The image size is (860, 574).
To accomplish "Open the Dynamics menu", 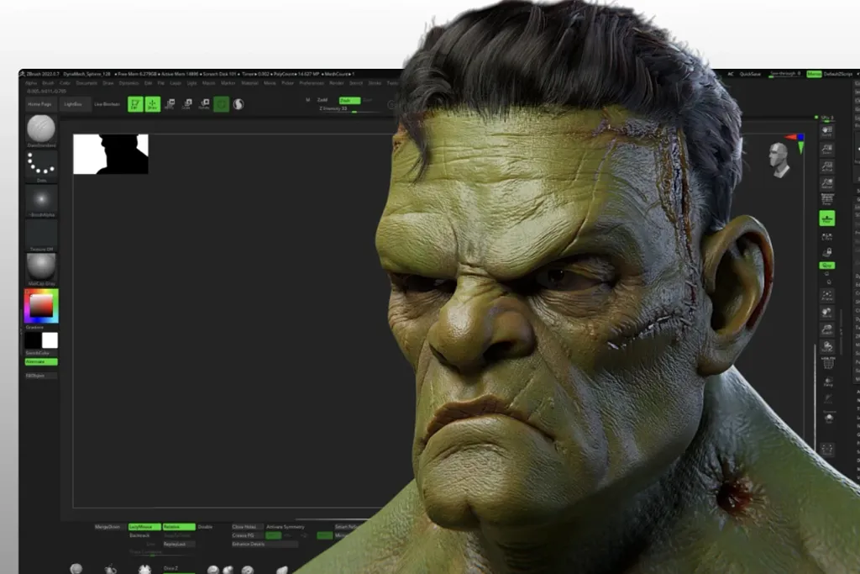I will pos(128,83).
